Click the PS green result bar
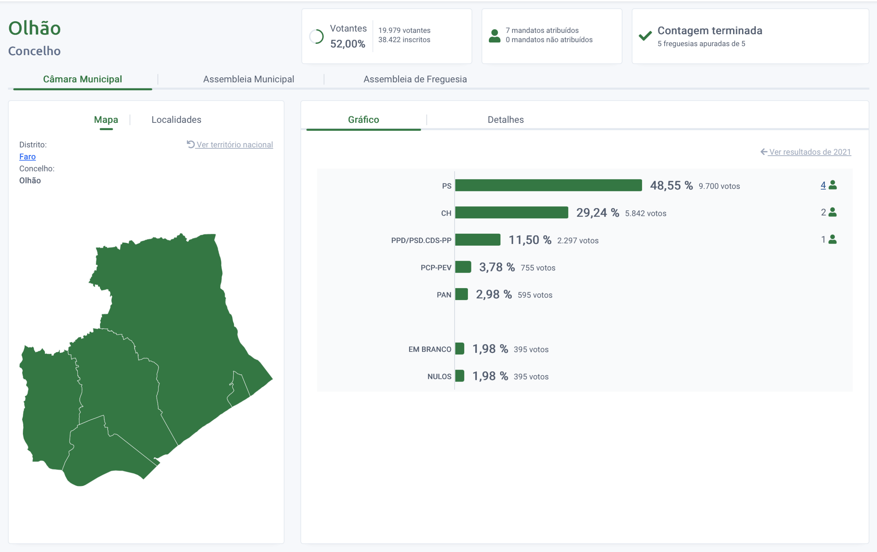The image size is (877, 552). pos(548,185)
